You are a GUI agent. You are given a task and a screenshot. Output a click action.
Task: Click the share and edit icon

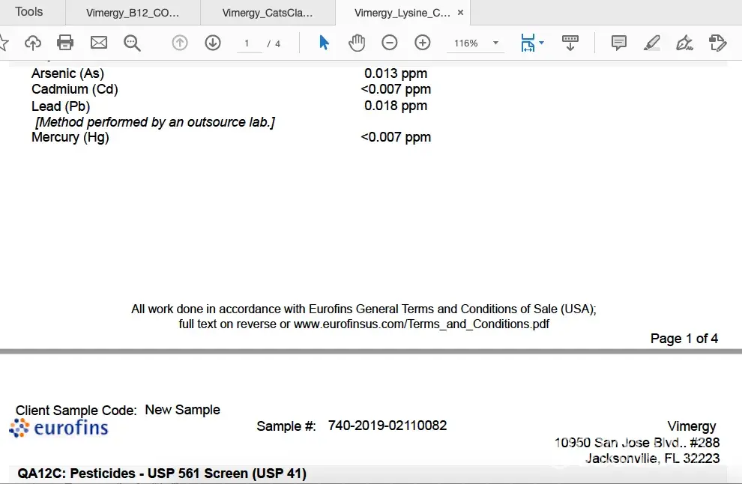(x=717, y=43)
